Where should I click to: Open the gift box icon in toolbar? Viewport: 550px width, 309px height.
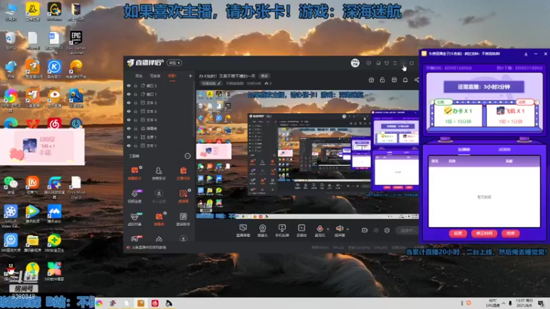pyautogui.click(x=371, y=80)
